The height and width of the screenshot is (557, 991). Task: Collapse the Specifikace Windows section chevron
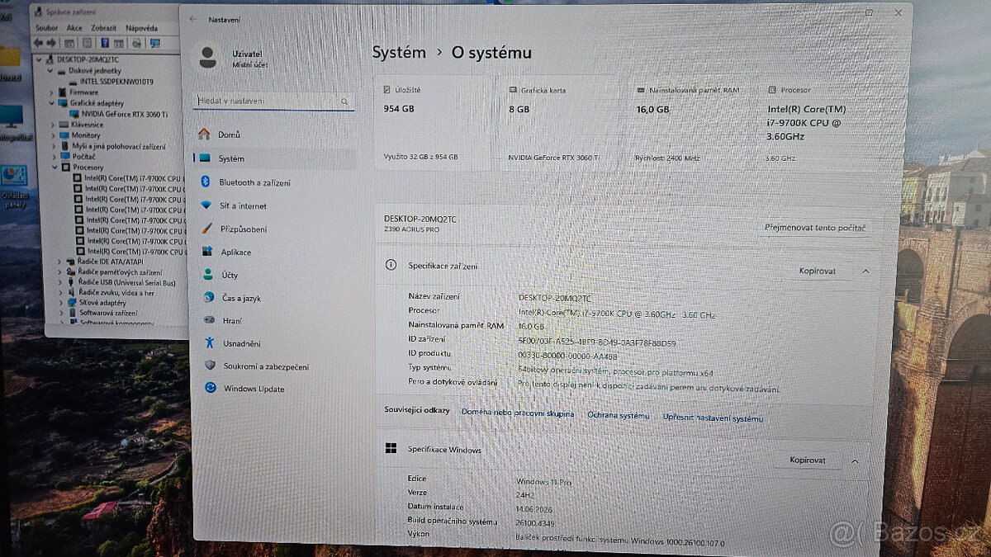tap(855, 460)
